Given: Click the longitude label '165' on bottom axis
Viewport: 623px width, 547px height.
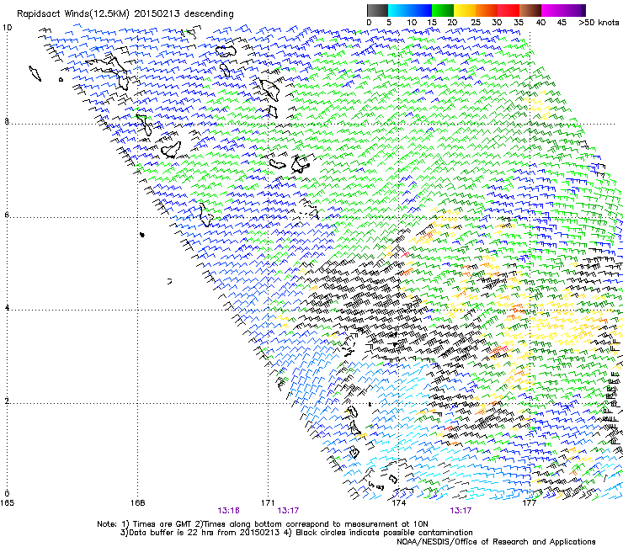Looking at the screenshot, I should (x=7, y=502).
